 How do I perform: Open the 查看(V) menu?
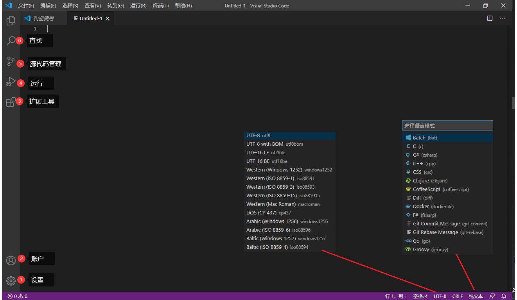tap(93, 6)
